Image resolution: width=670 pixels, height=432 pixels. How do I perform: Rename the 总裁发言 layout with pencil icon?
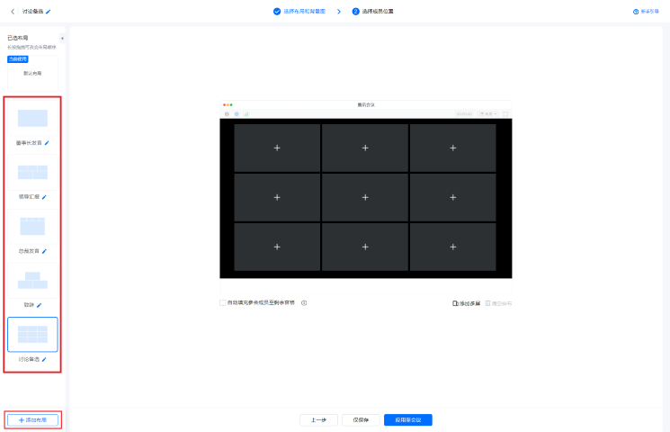tap(44, 251)
